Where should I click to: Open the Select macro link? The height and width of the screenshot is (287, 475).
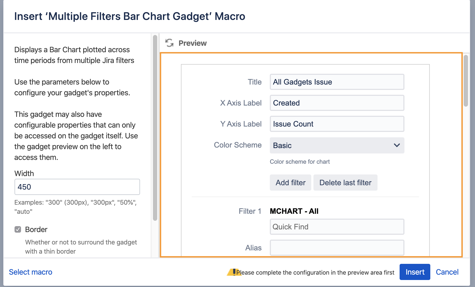tap(30, 272)
